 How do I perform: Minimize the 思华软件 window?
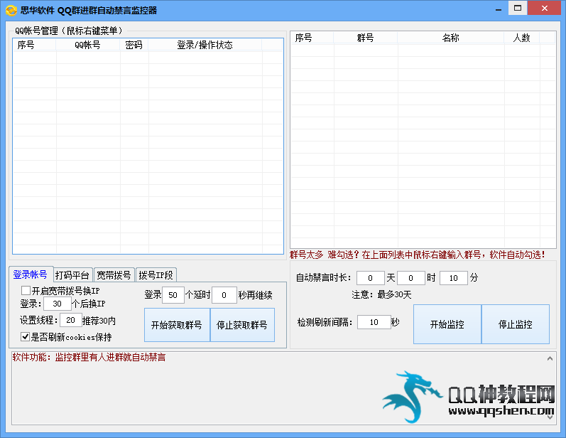(x=499, y=9)
